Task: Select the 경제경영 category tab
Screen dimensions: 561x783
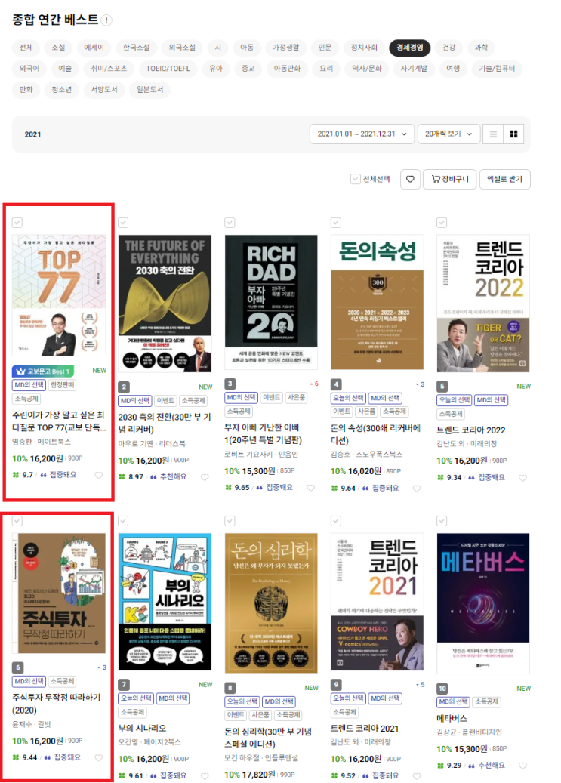Action: [x=410, y=48]
